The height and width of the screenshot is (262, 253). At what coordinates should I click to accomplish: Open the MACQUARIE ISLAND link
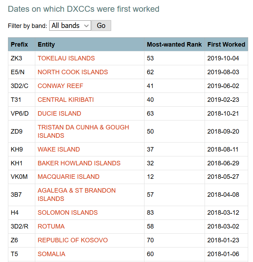click(68, 177)
